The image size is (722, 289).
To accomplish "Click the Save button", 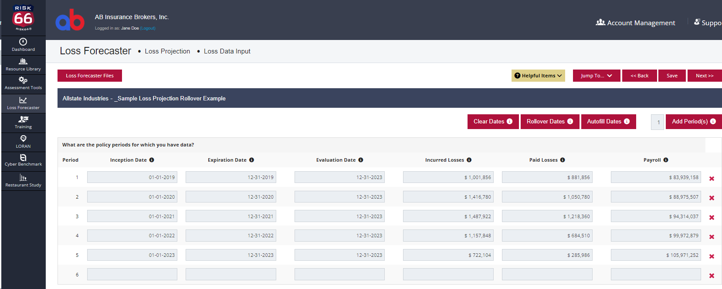I will click(672, 76).
